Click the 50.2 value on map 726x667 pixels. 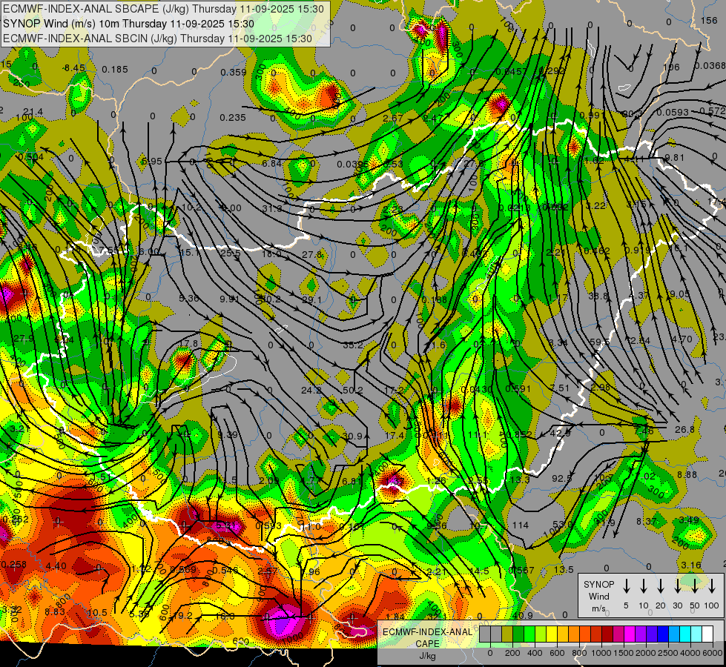pyautogui.click(x=353, y=391)
